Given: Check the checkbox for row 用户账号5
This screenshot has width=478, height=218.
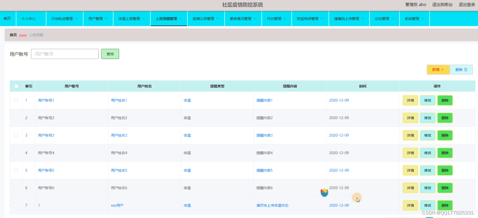Looking at the screenshot, I should click(16, 170).
